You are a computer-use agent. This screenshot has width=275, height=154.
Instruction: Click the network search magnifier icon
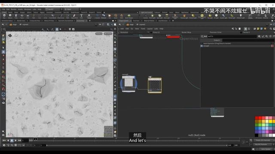click(271, 29)
